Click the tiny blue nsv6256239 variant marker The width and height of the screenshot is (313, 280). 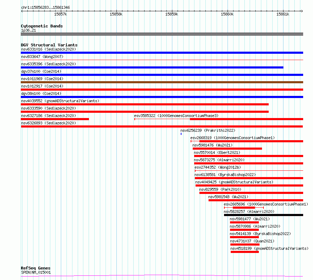point(181,134)
